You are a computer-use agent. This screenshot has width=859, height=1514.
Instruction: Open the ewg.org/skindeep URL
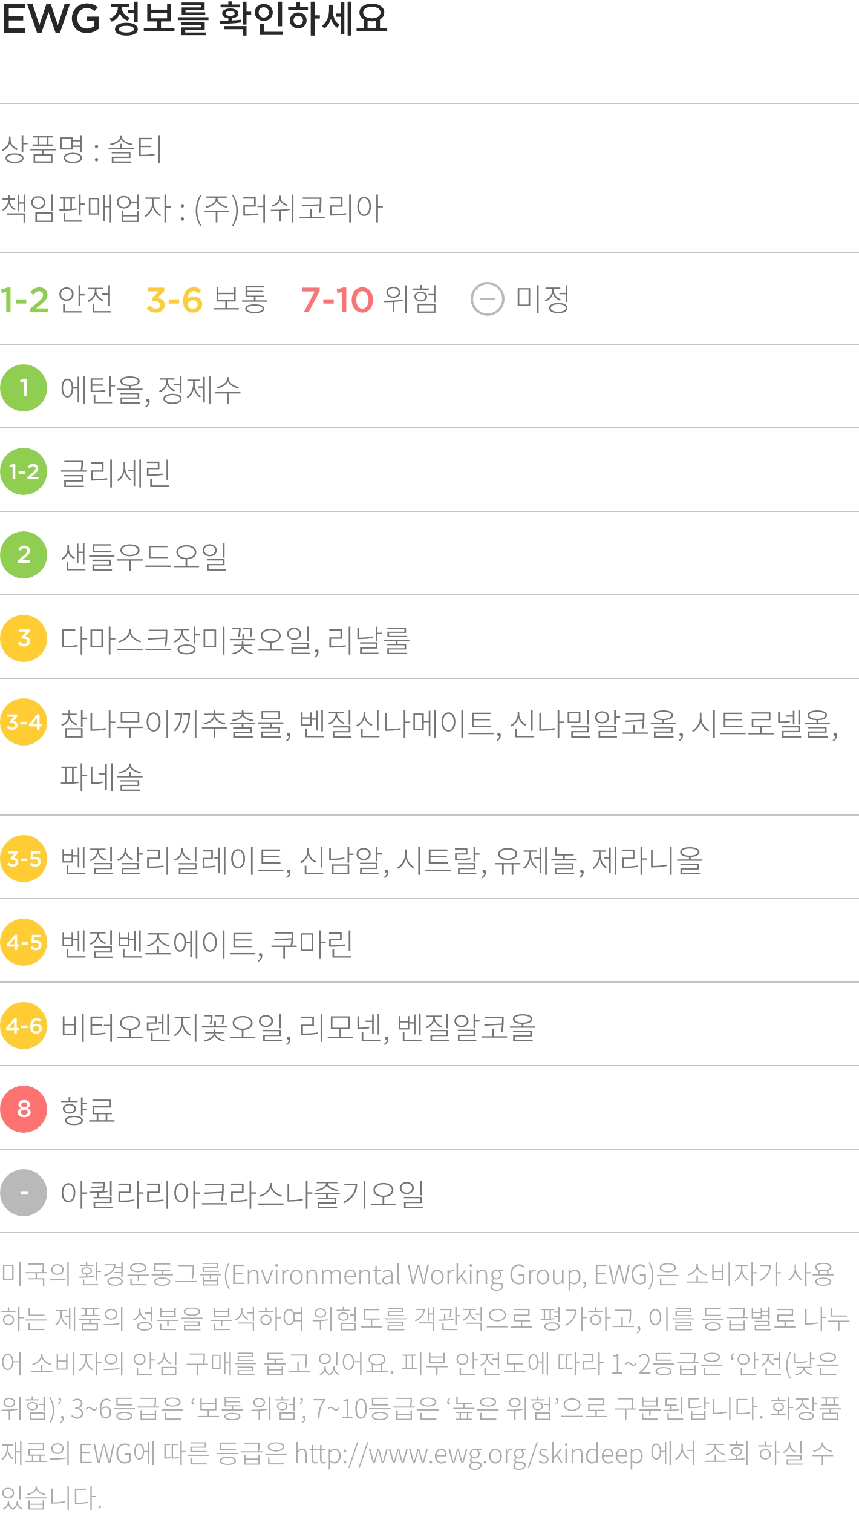469,1453
